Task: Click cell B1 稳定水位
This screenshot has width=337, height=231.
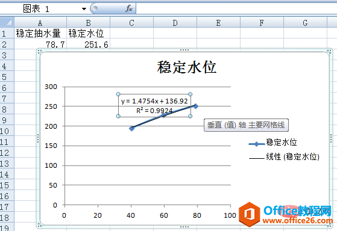Action: click(x=89, y=33)
